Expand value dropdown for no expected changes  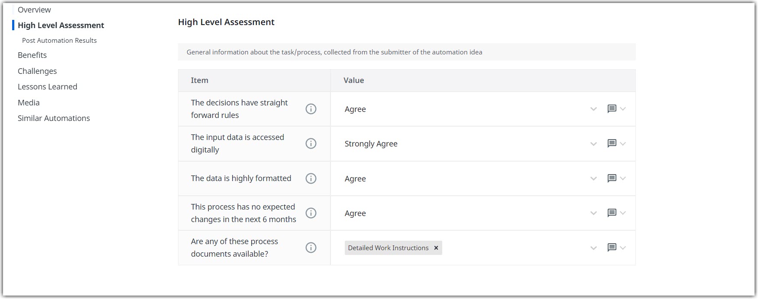click(x=593, y=213)
